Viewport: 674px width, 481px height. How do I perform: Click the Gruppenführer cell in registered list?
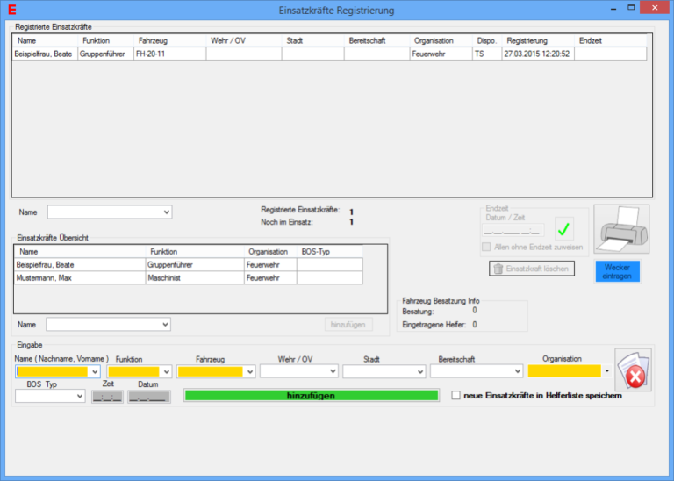(105, 54)
